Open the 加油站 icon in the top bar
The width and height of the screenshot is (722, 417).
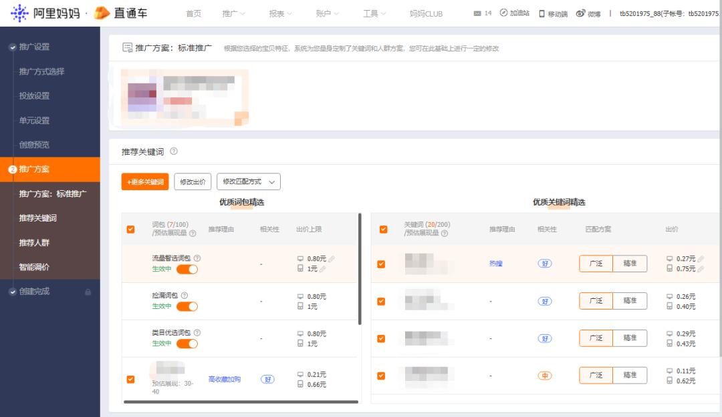[x=503, y=13]
